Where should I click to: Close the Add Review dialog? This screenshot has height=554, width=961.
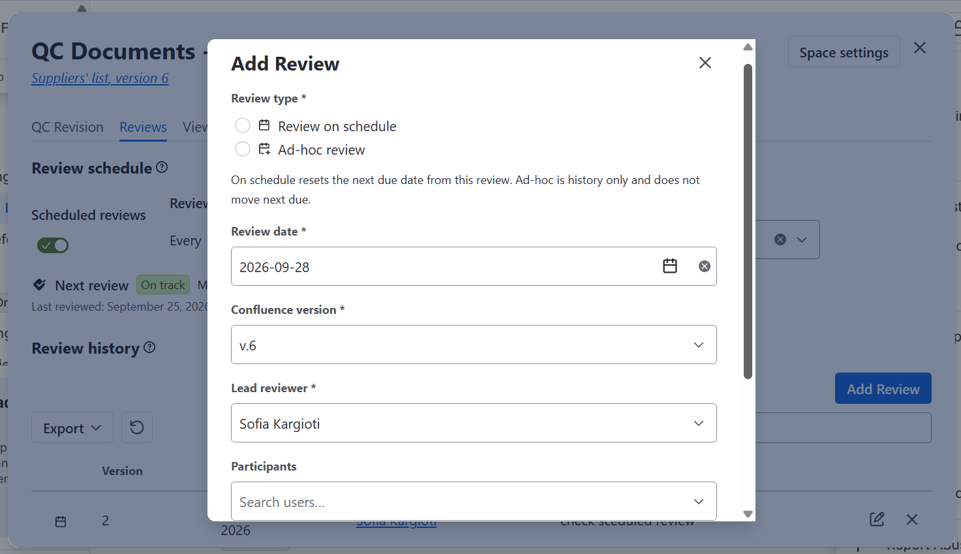tap(705, 63)
